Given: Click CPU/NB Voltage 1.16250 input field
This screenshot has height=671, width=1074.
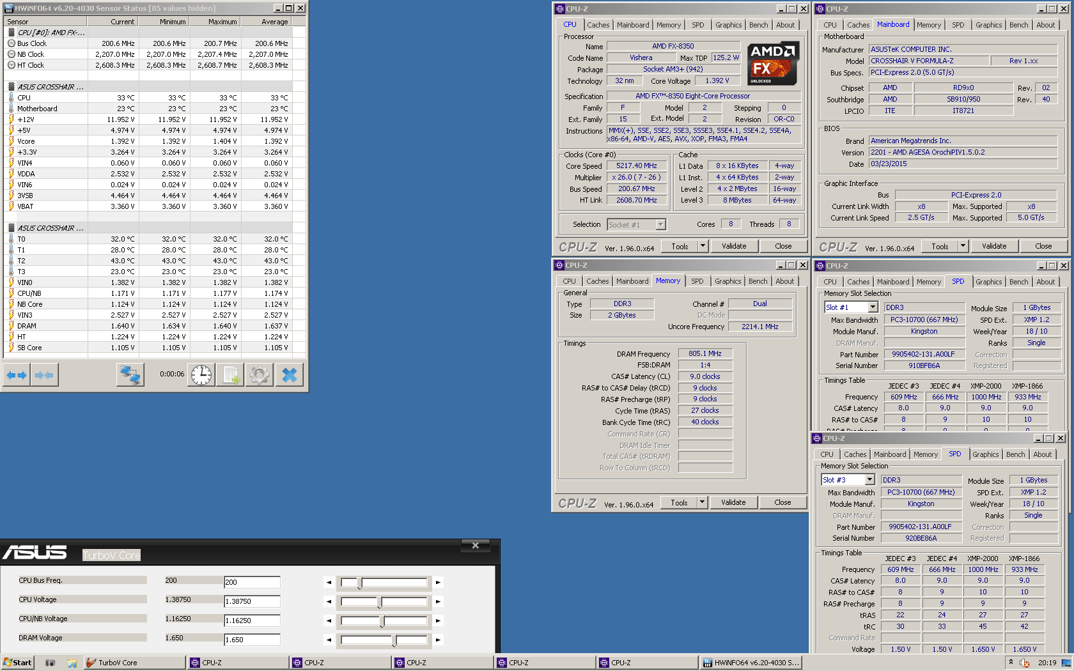Looking at the screenshot, I should coord(252,621).
